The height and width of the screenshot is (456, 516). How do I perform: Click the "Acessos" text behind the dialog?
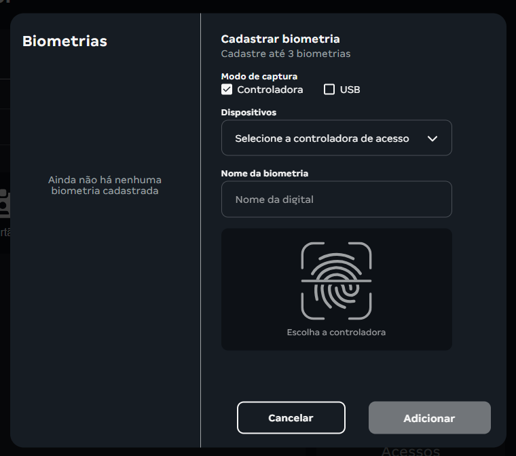[x=410, y=451]
